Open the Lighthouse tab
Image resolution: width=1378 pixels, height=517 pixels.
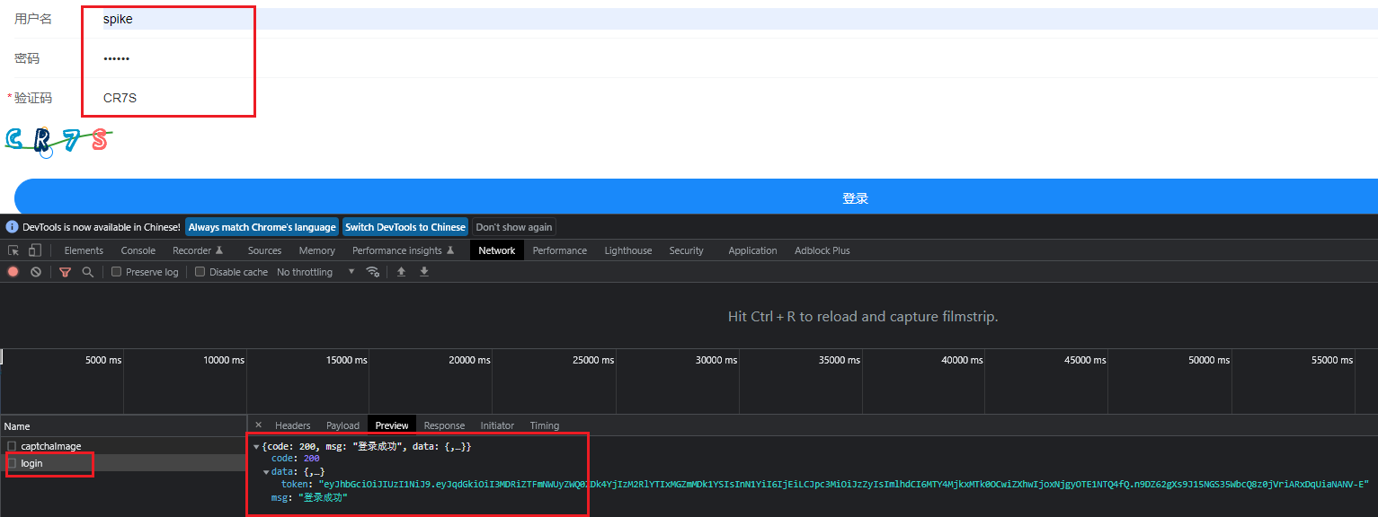(628, 250)
